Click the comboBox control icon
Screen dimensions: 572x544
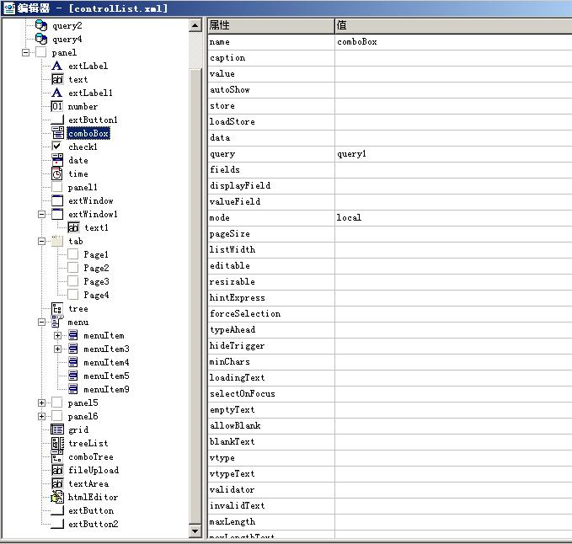pos(57,133)
